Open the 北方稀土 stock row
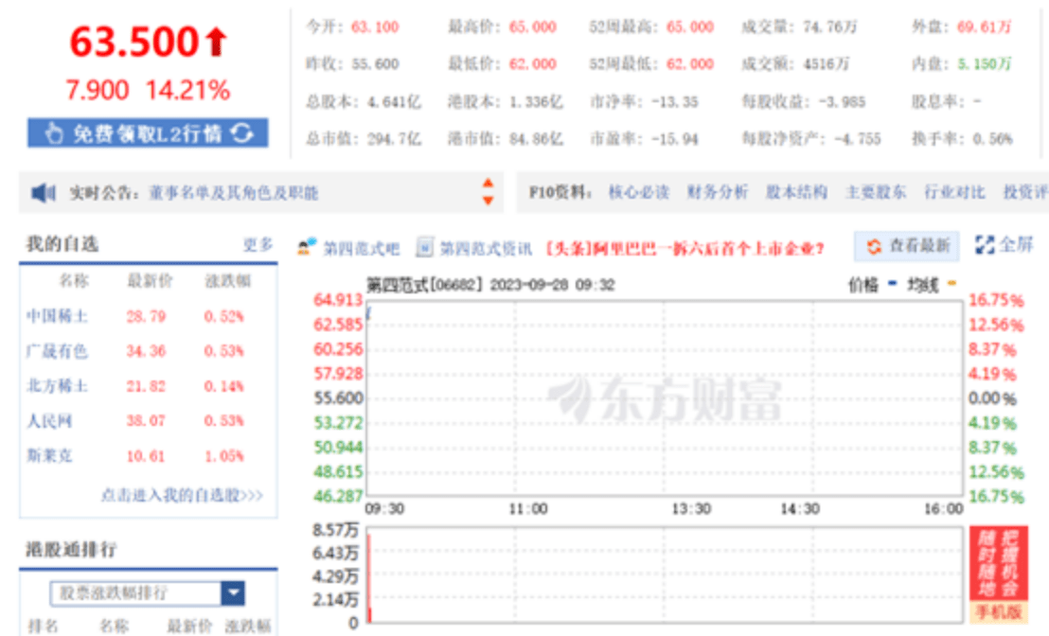The width and height of the screenshot is (1049, 636). point(148,386)
